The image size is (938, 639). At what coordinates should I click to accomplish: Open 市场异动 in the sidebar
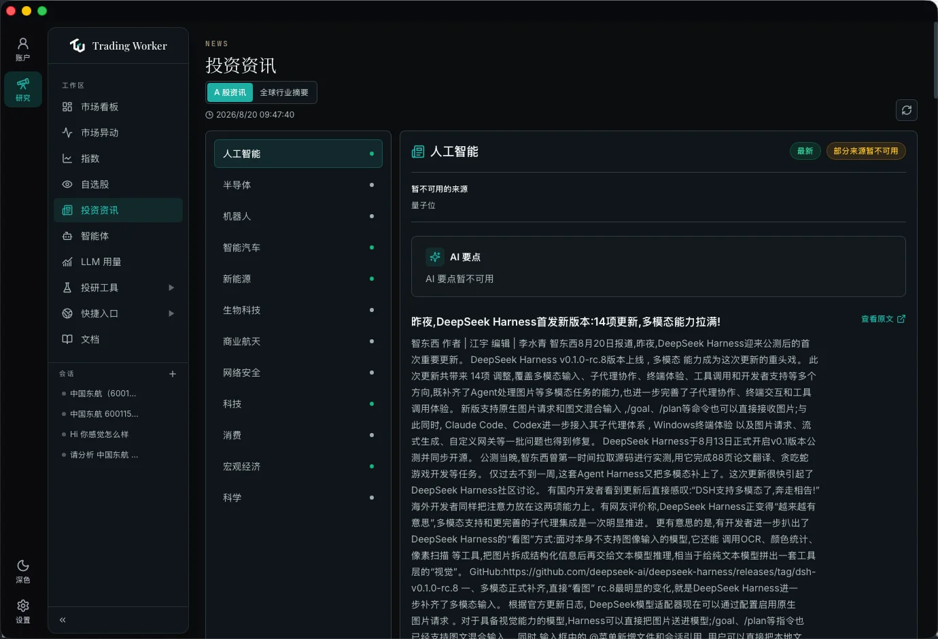point(118,133)
